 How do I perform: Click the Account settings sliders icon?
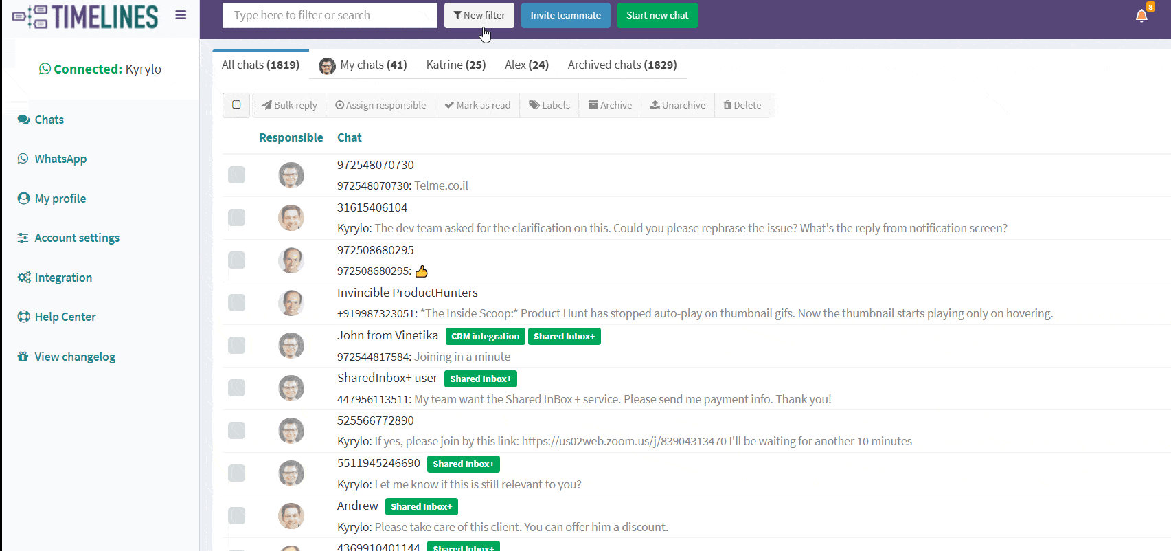click(x=23, y=238)
